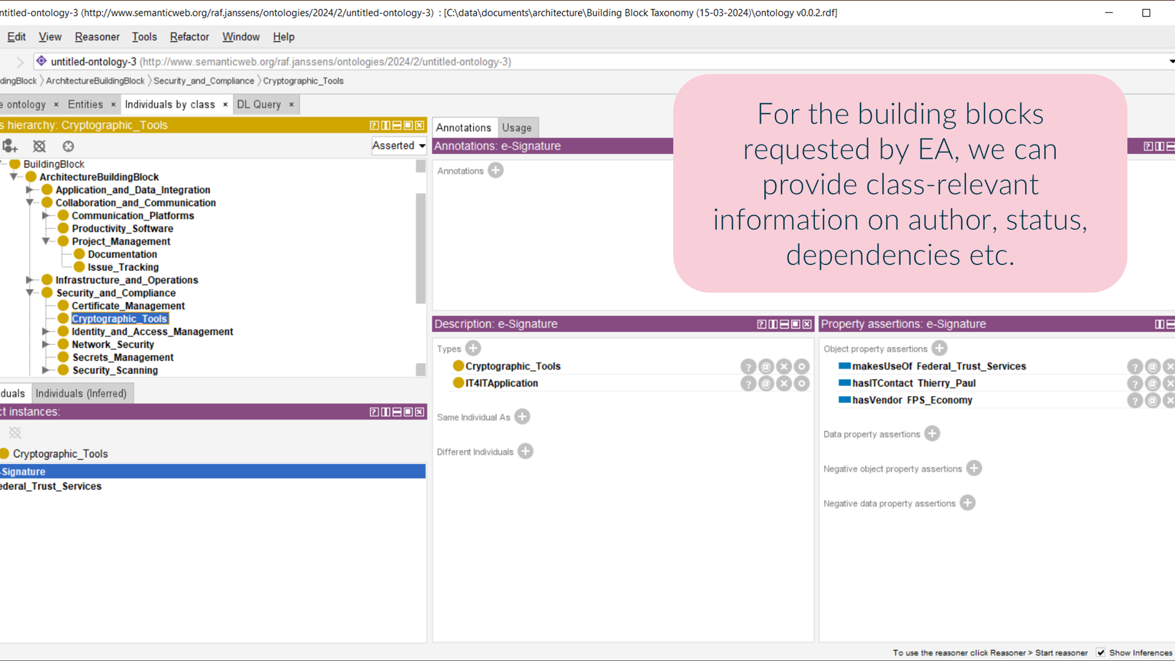1175x661 pixels.
Task: Expand the Infrastructure_and_Operations tree node
Action: click(30, 280)
